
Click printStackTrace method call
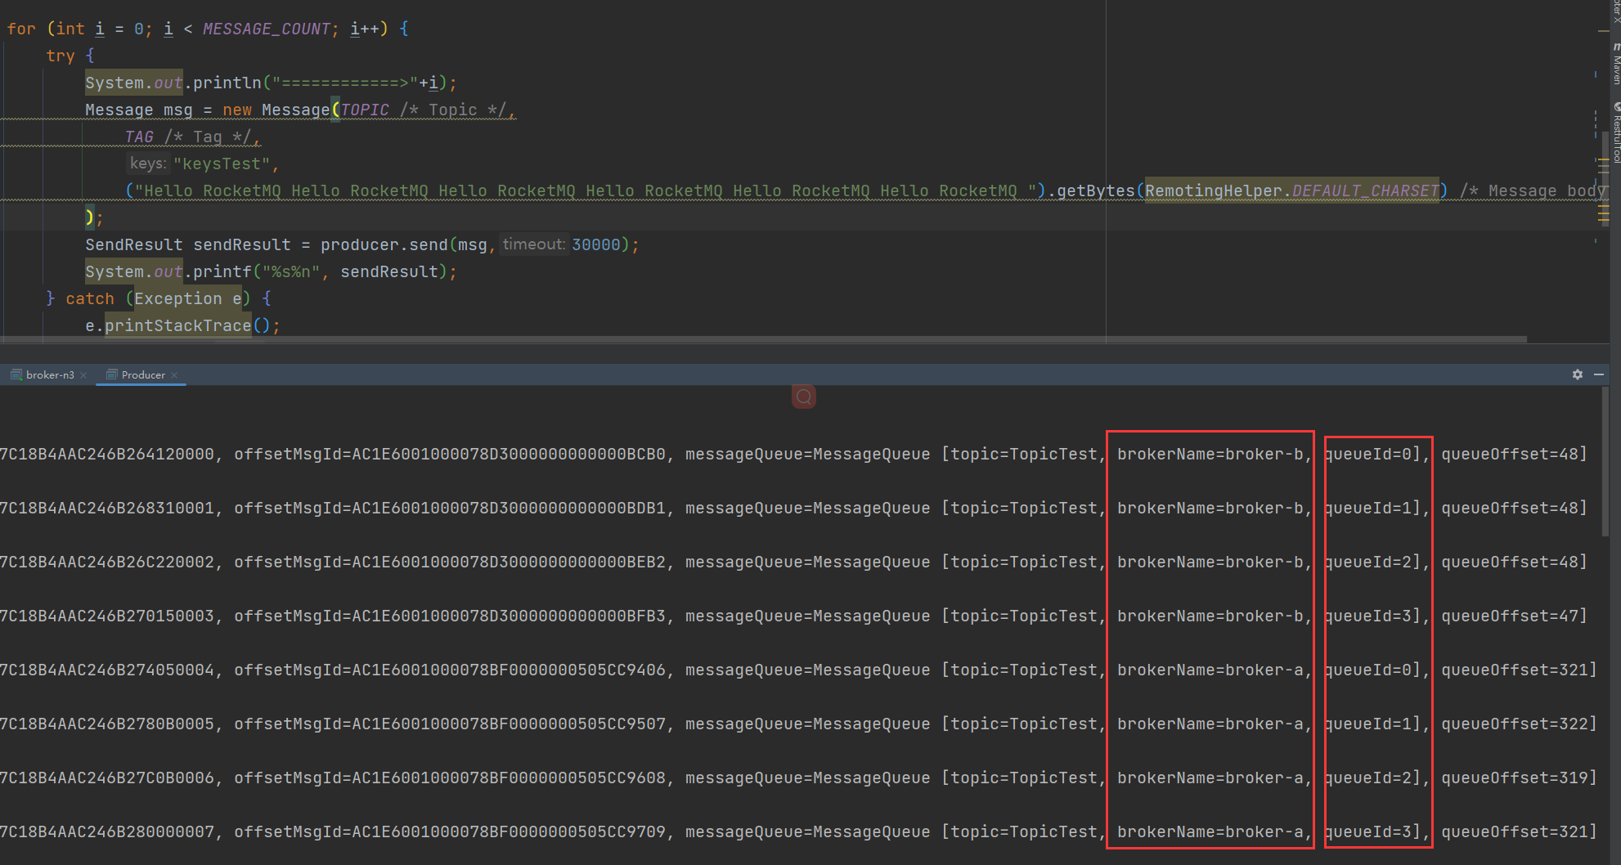(178, 325)
